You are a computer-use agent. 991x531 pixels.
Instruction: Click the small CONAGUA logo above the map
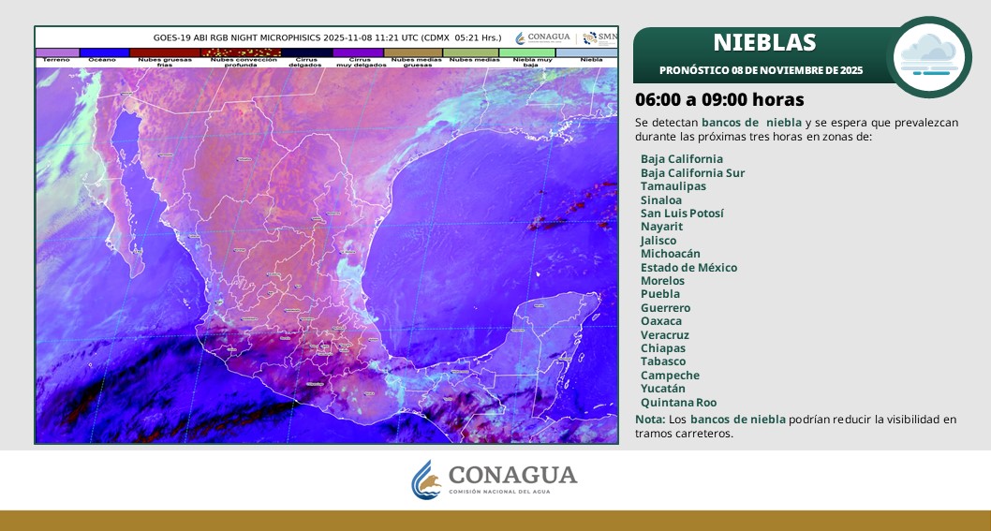(542, 37)
